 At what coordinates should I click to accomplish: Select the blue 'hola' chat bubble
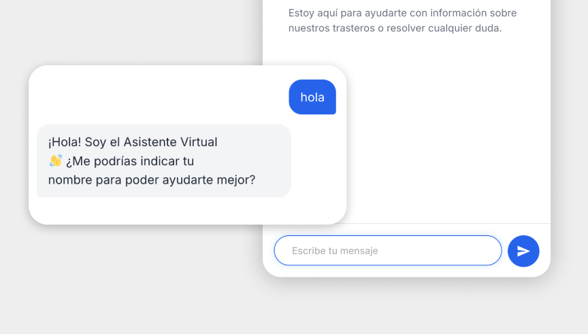point(312,97)
